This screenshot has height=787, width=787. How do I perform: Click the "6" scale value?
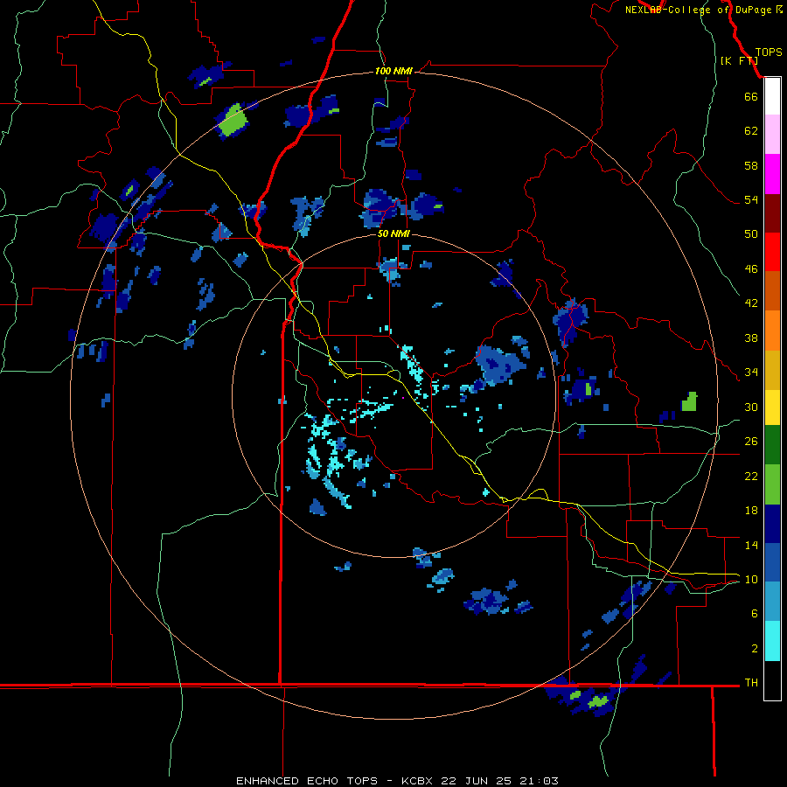(x=755, y=614)
